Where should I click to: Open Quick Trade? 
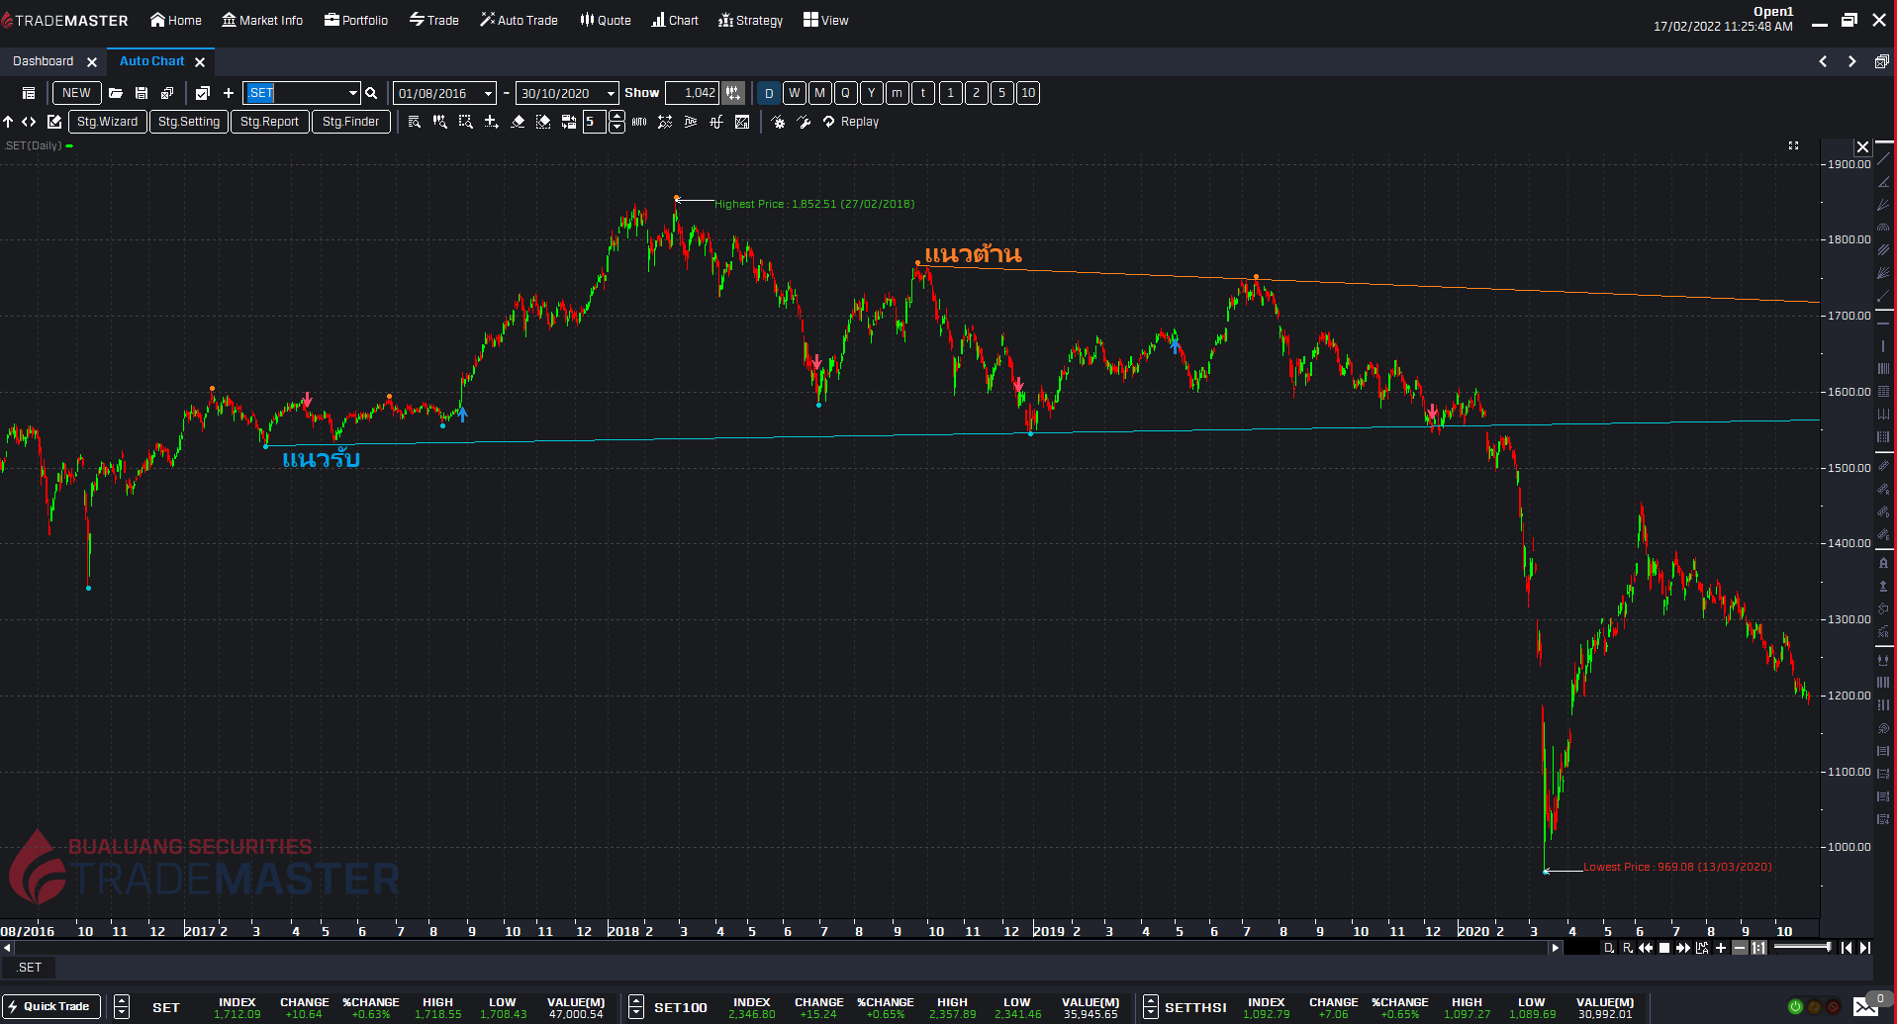pyautogui.click(x=51, y=1006)
